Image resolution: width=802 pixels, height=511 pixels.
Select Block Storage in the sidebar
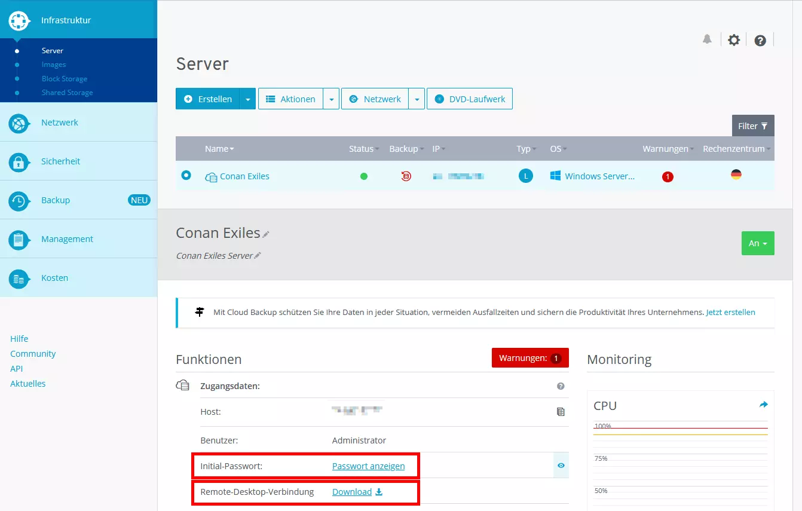tap(65, 79)
